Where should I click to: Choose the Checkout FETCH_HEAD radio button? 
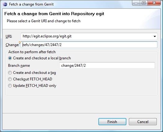point(10,79)
